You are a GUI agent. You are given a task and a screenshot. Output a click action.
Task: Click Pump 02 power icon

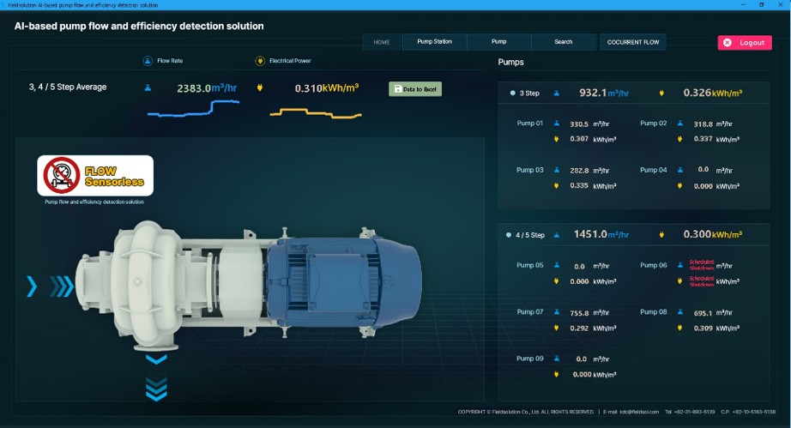(x=680, y=139)
